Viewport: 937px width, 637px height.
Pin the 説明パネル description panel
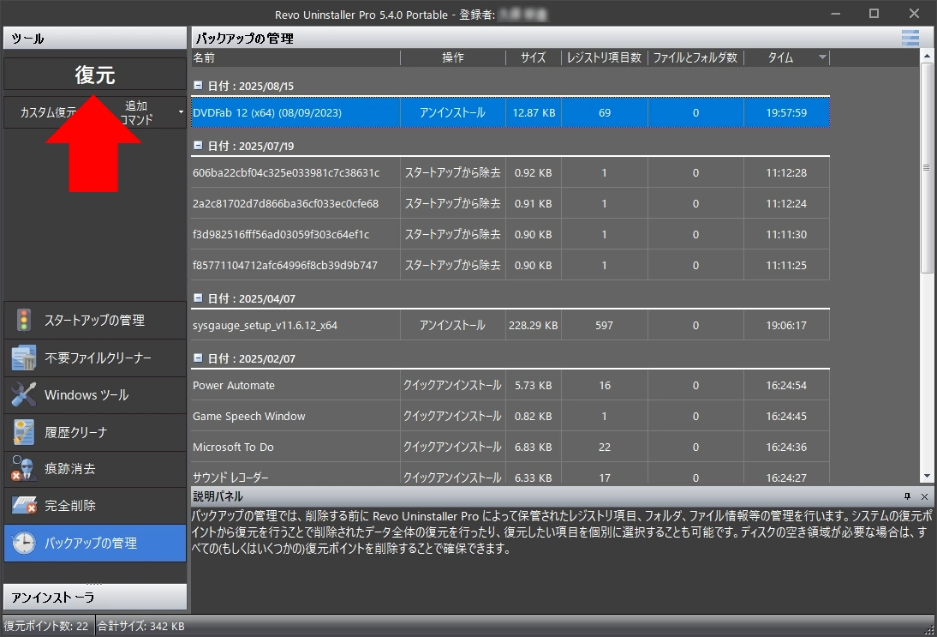click(x=907, y=496)
